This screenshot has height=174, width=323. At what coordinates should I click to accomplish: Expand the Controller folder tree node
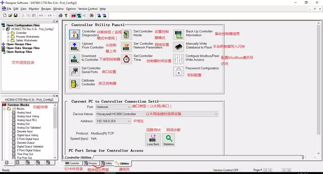coord(8,33)
